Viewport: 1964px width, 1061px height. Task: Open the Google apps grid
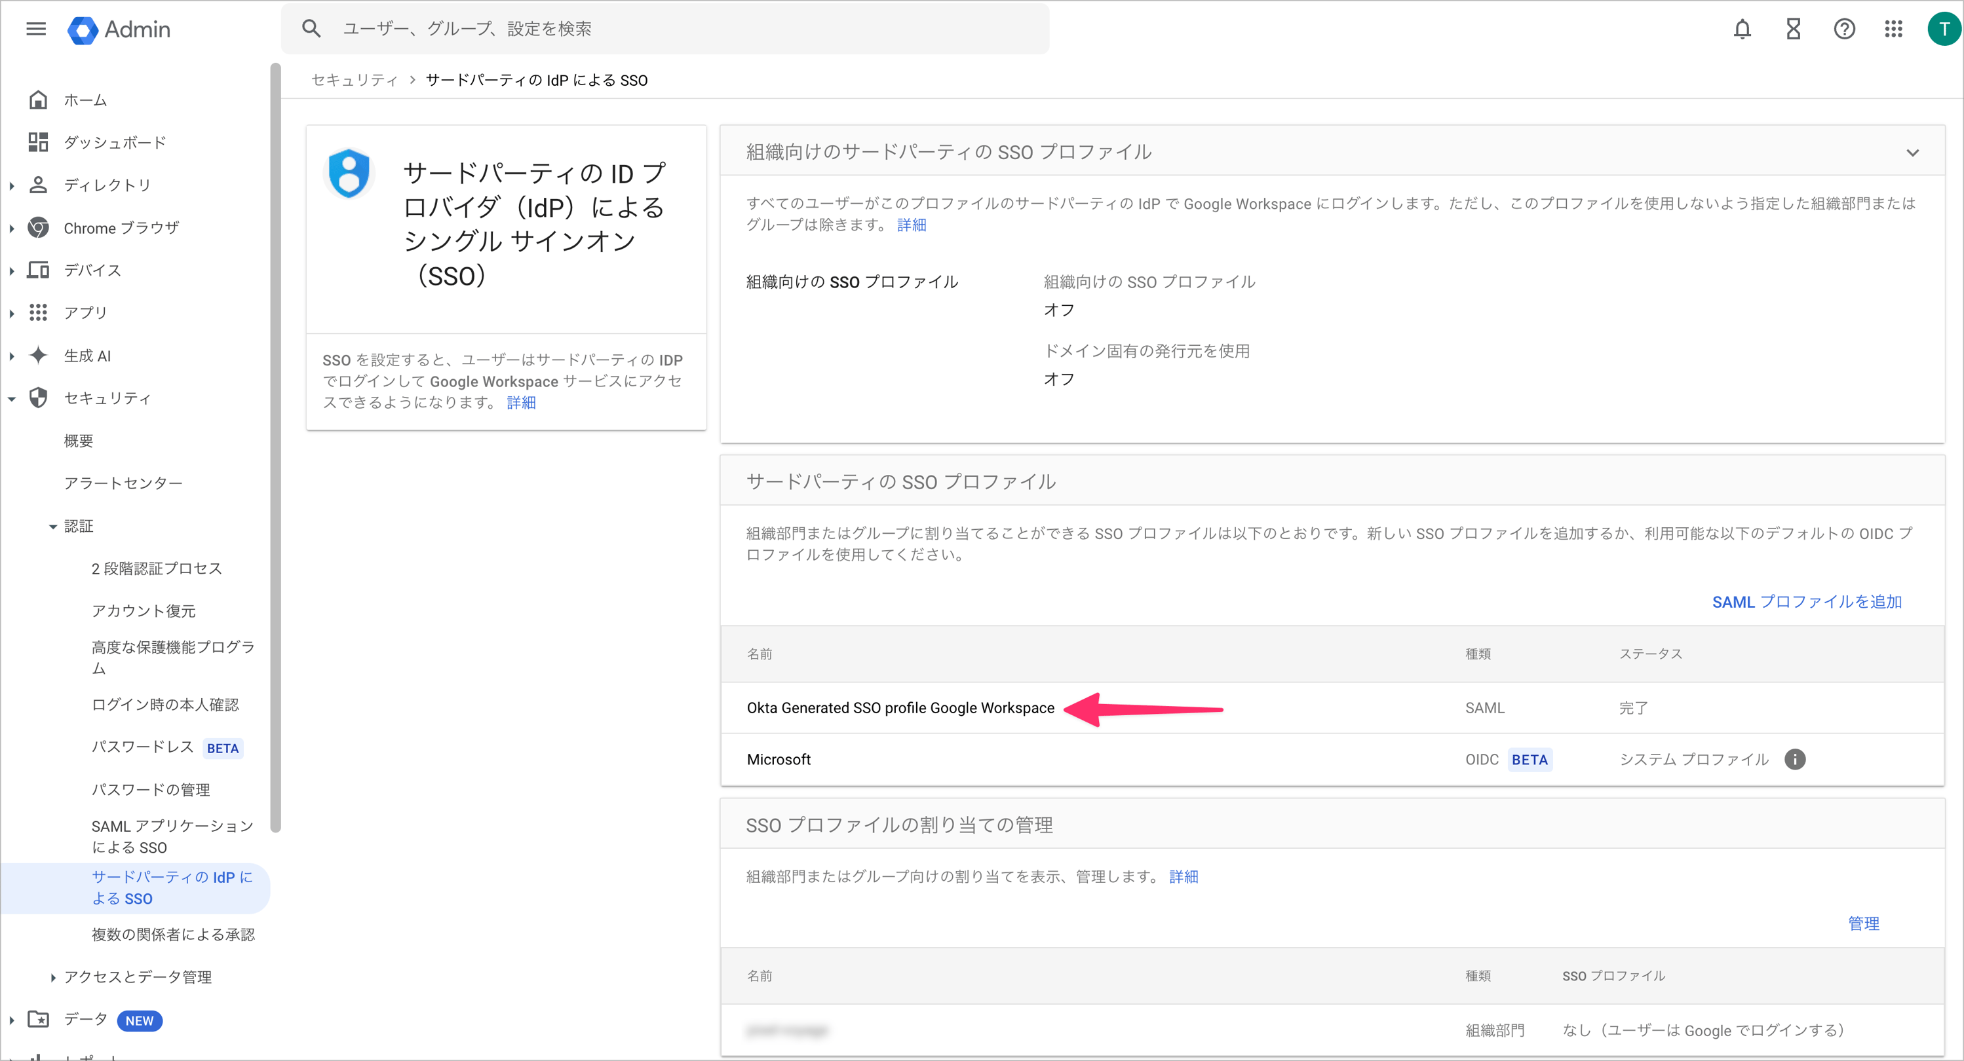(1894, 29)
